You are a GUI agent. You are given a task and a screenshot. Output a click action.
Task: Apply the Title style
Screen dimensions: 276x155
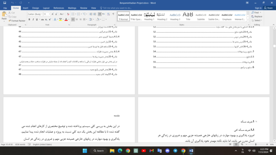click(188, 17)
